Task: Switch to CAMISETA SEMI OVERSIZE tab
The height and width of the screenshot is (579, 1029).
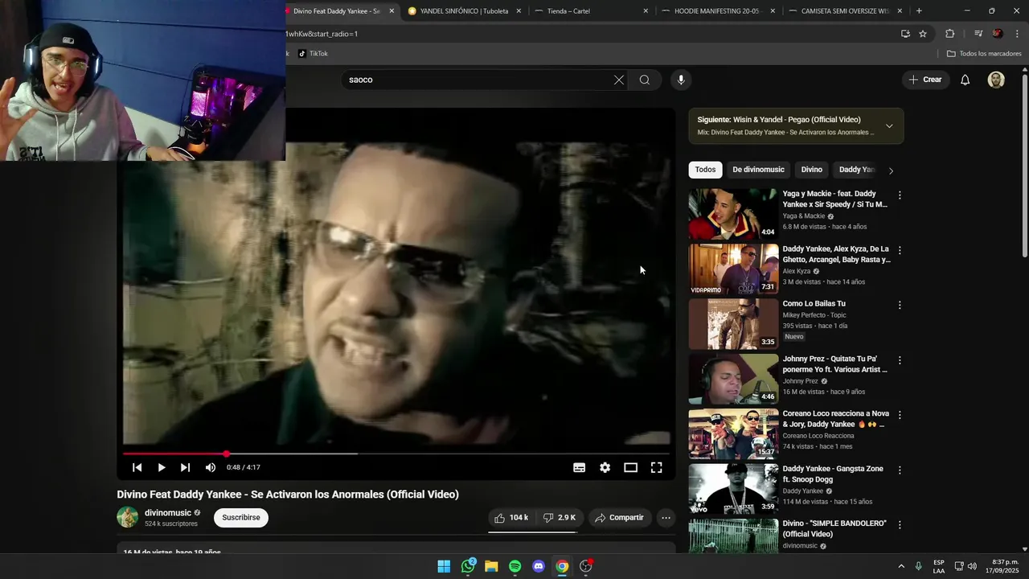Action: 845,11
